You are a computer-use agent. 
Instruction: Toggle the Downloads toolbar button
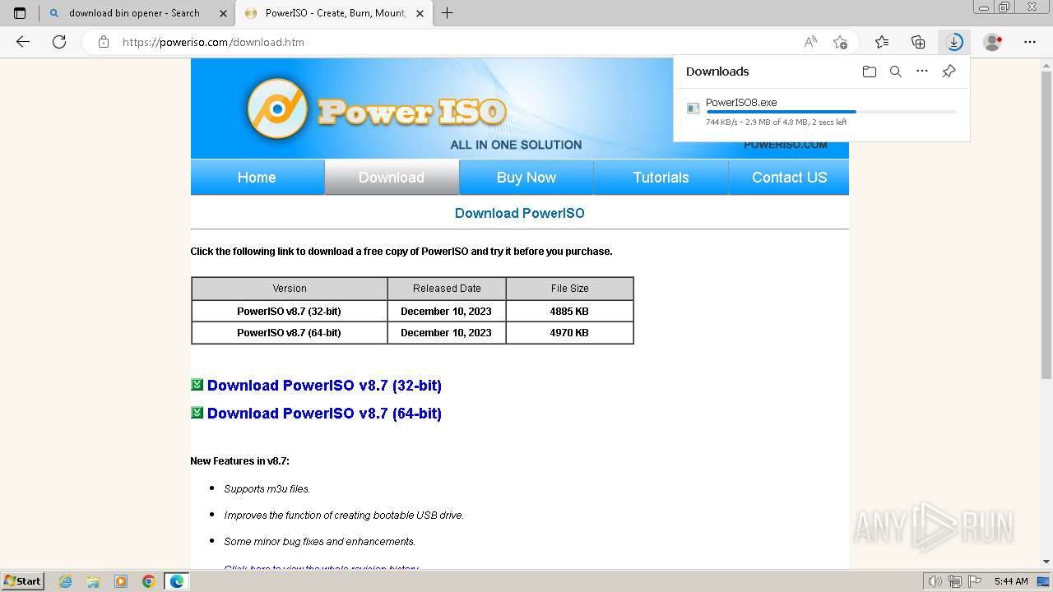pos(954,42)
